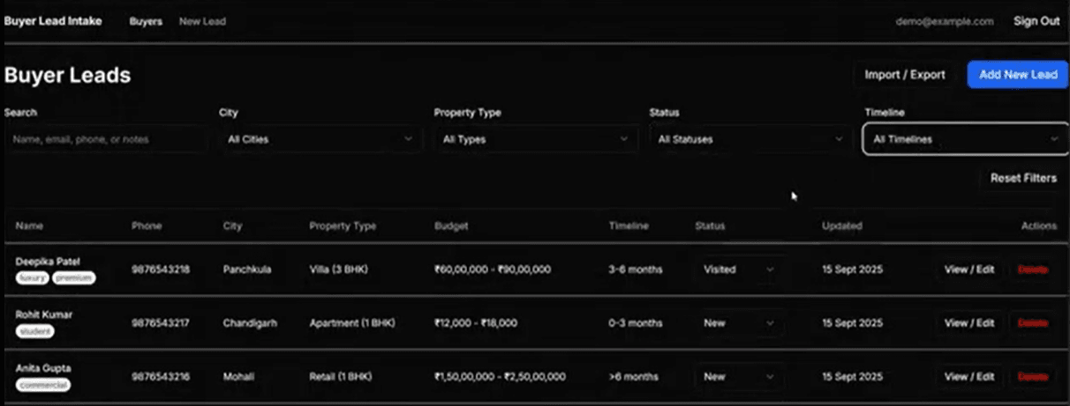1070x406 pixels.
Task: Open Anita Gupta's status dropdown
Action: 738,377
